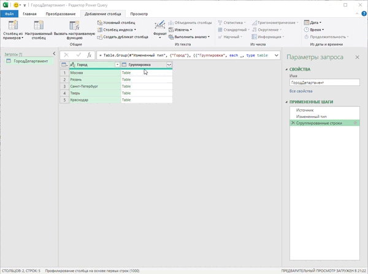The width and height of the screenshot is (368, 274).
Task: Open the Quick Access Toolbar customize arrow
Action: [x=25, y=5]
